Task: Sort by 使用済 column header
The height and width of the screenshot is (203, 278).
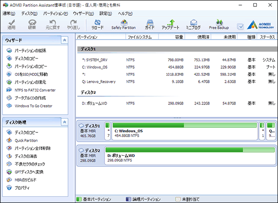Action: click(198, 37)
